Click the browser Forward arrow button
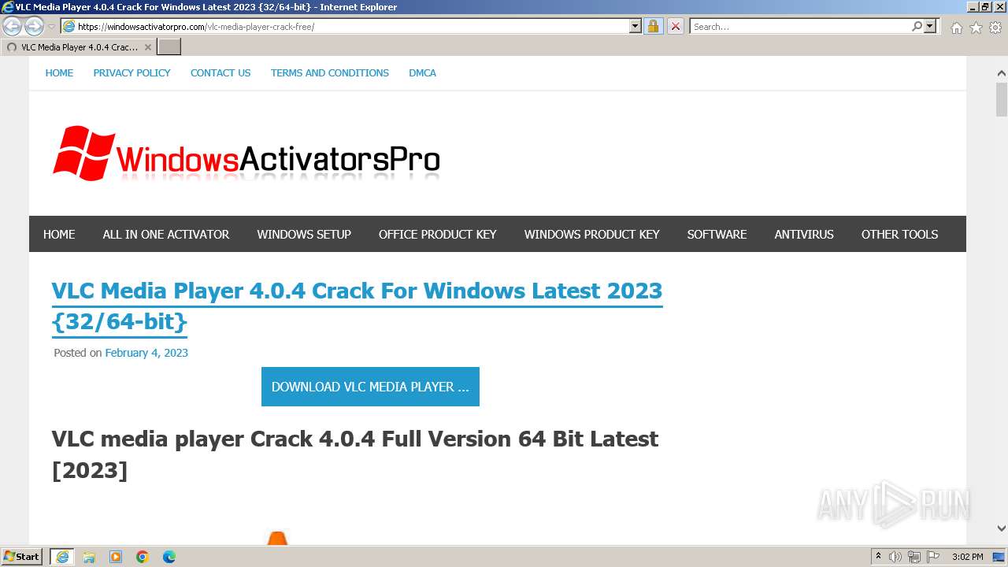The height and width of the screenshot is (567, 1008). click(34, 26)
